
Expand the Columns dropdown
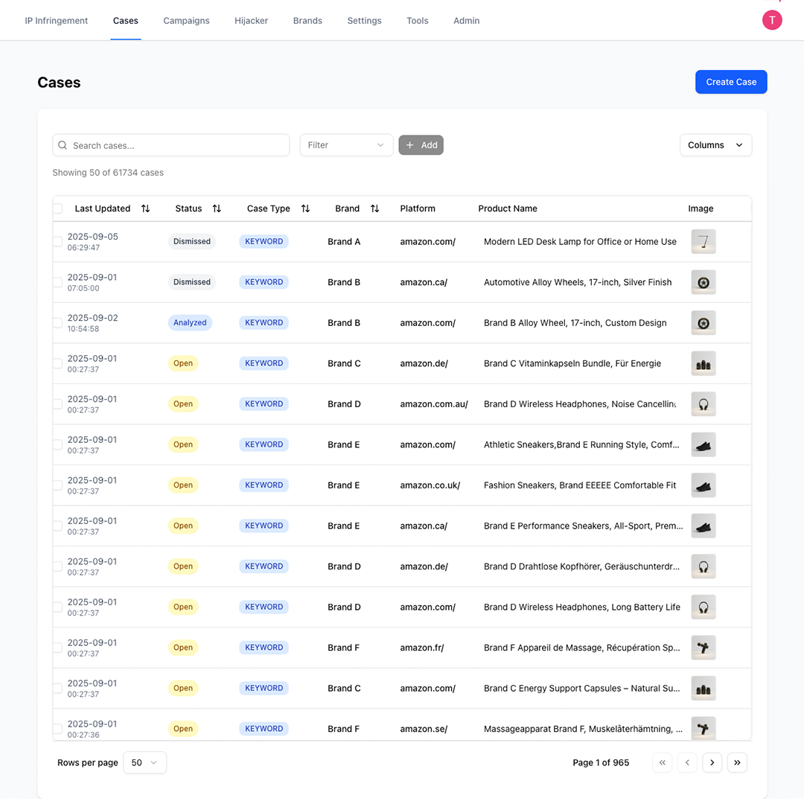pyautogui.click(x=715, y=145)
